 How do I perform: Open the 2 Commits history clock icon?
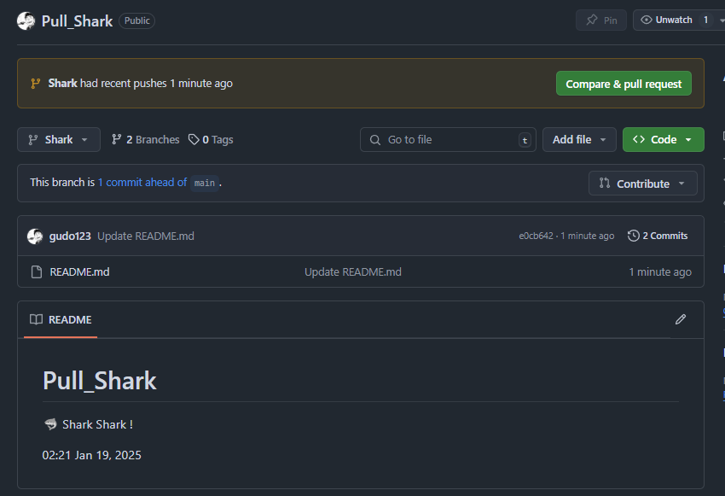634,236
